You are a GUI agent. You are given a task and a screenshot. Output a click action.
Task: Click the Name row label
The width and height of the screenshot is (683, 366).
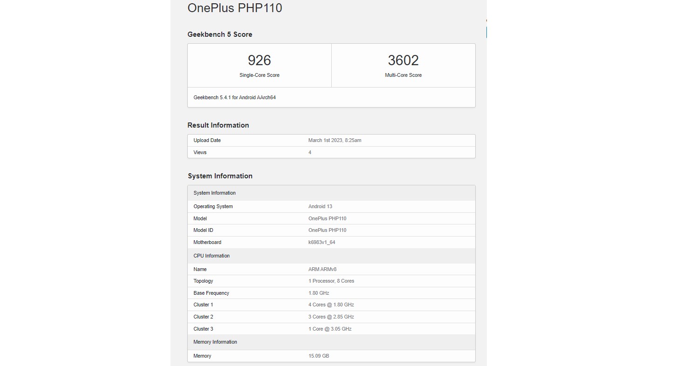(200, 269)
